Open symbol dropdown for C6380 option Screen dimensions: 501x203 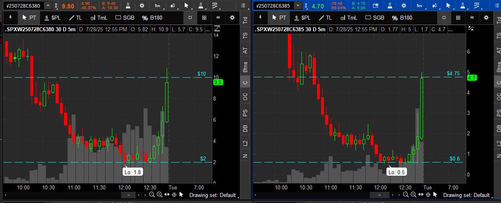48,6
